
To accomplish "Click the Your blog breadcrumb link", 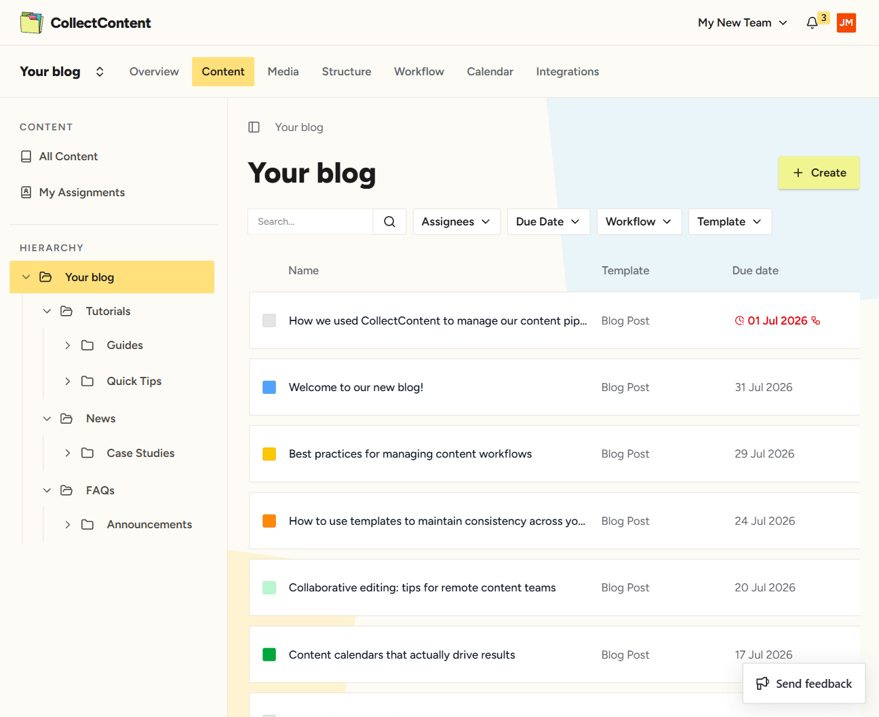I will (299, 127).
